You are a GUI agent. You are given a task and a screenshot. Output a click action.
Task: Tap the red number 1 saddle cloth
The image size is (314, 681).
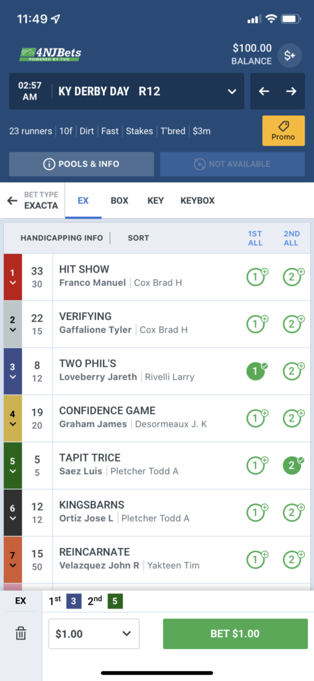(13, 277)
